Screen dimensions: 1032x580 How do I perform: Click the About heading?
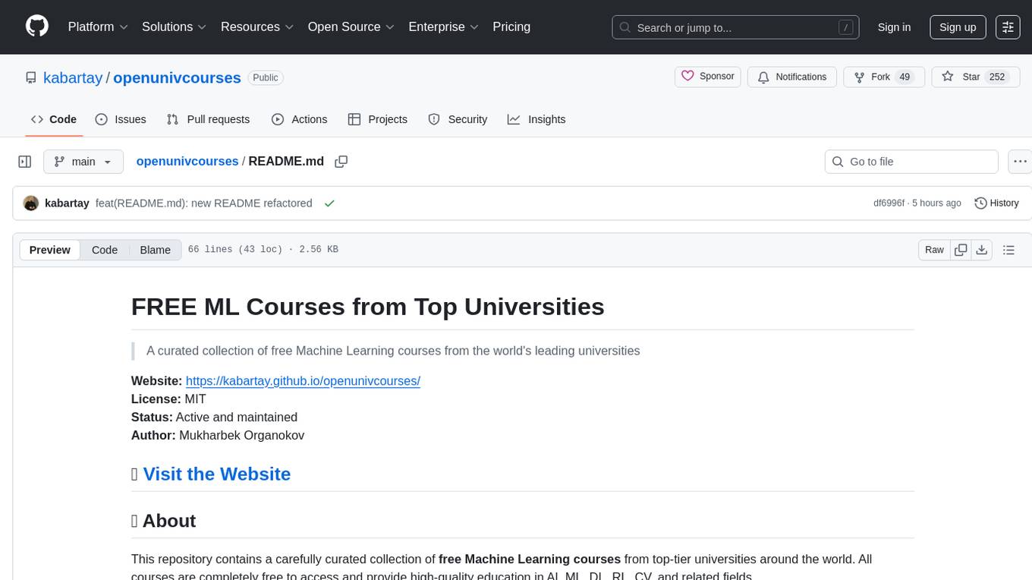[168, 521]
